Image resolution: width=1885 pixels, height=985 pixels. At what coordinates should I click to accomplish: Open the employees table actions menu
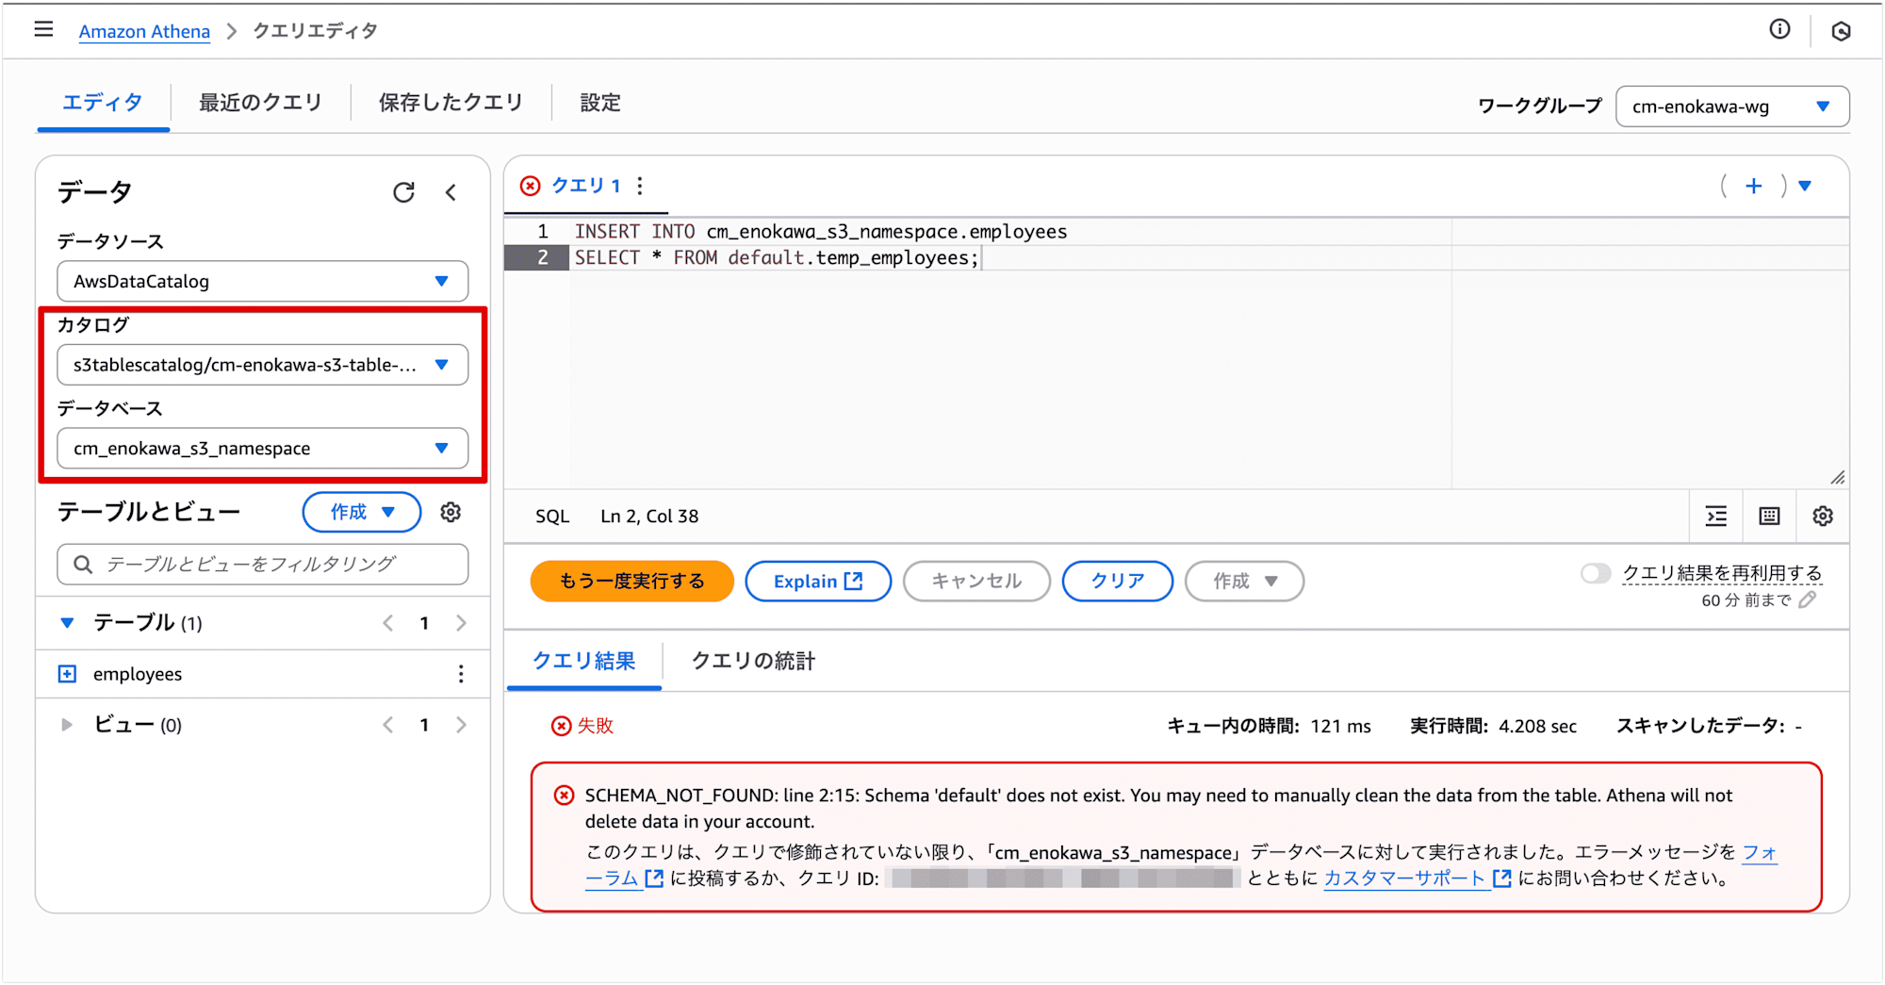461,673
